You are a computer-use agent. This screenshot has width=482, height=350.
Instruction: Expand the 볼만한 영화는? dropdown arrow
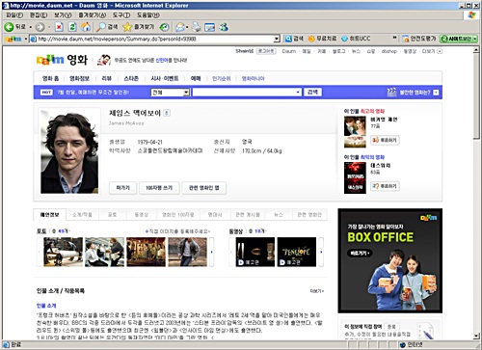(x=436, y=93)
